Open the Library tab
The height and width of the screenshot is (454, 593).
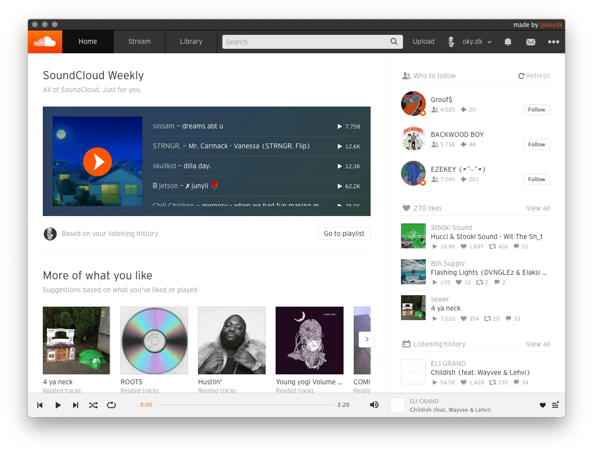(191, 42)
